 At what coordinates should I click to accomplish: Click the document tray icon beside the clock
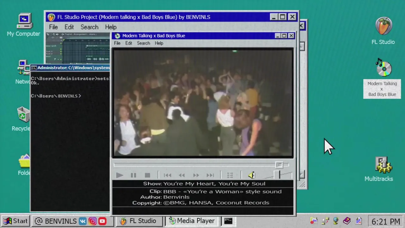pos(358,221)
